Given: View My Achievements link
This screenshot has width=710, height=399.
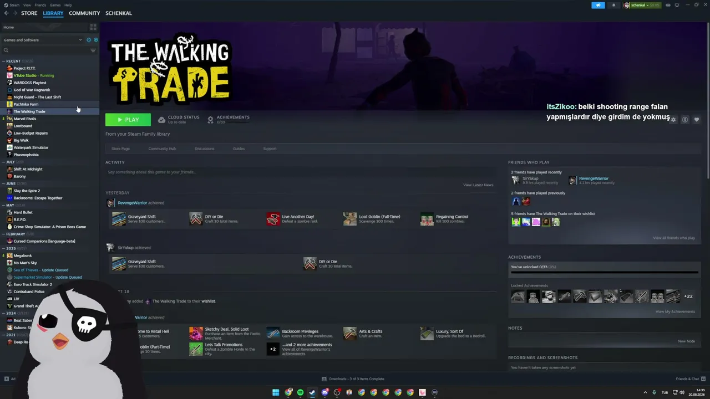Looking at the screenshot, I should click(675, 311).
